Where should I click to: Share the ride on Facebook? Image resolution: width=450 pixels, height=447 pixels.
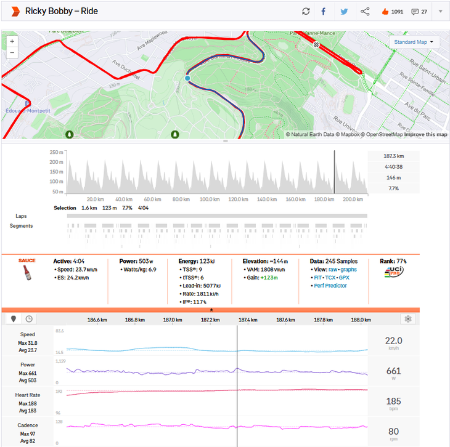tap(324, 11)
